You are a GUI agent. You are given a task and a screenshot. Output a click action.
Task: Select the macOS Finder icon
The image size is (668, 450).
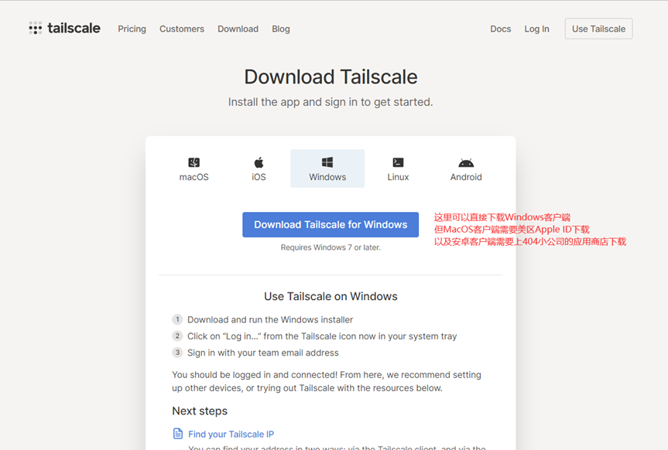[x=194, y=162]
